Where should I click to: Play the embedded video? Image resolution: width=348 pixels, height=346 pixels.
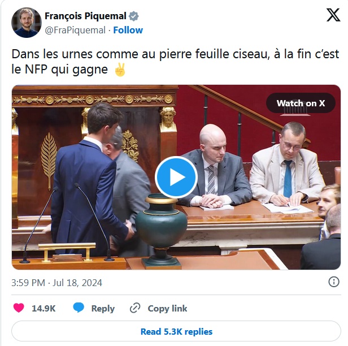coord(176,177)
